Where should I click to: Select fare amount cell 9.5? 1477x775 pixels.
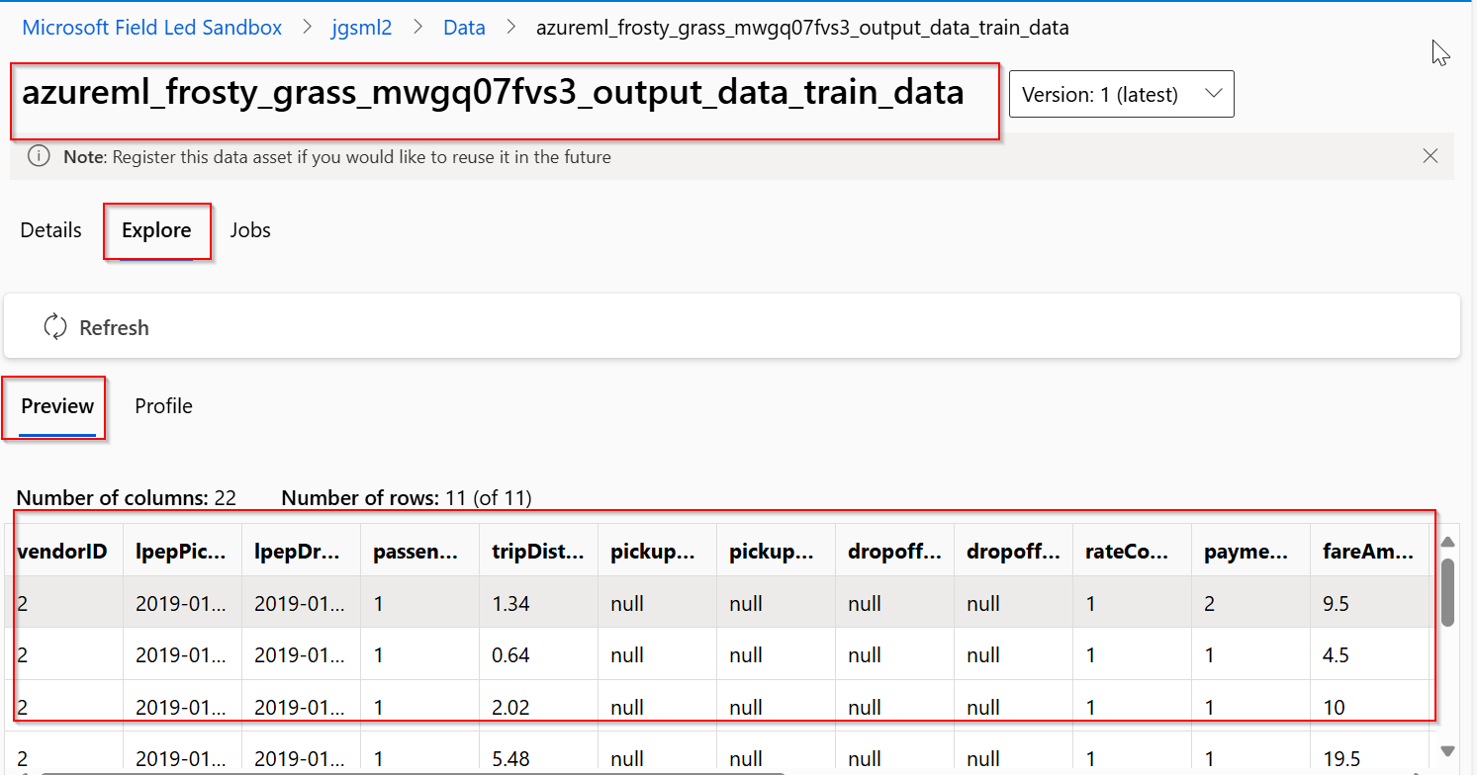point(1369,602)
